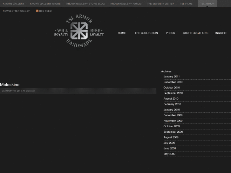Open the Moleskine post title

pyautogui.click(x=10, y=85)
